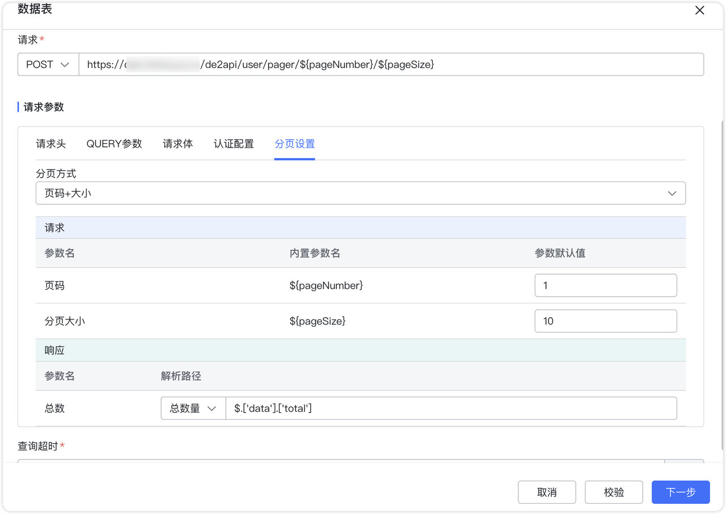Click the 取消 button
The height and width of the screenshot is (514, 726).
tap(547, 492)
